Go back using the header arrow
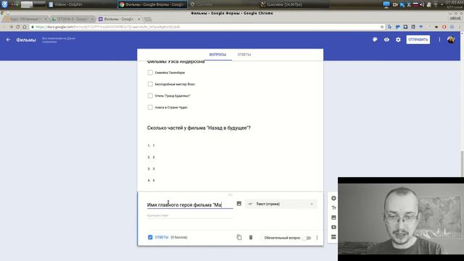The width and height of the screenshot is (464, 261). pyautogui.click(x=8, y=40)
